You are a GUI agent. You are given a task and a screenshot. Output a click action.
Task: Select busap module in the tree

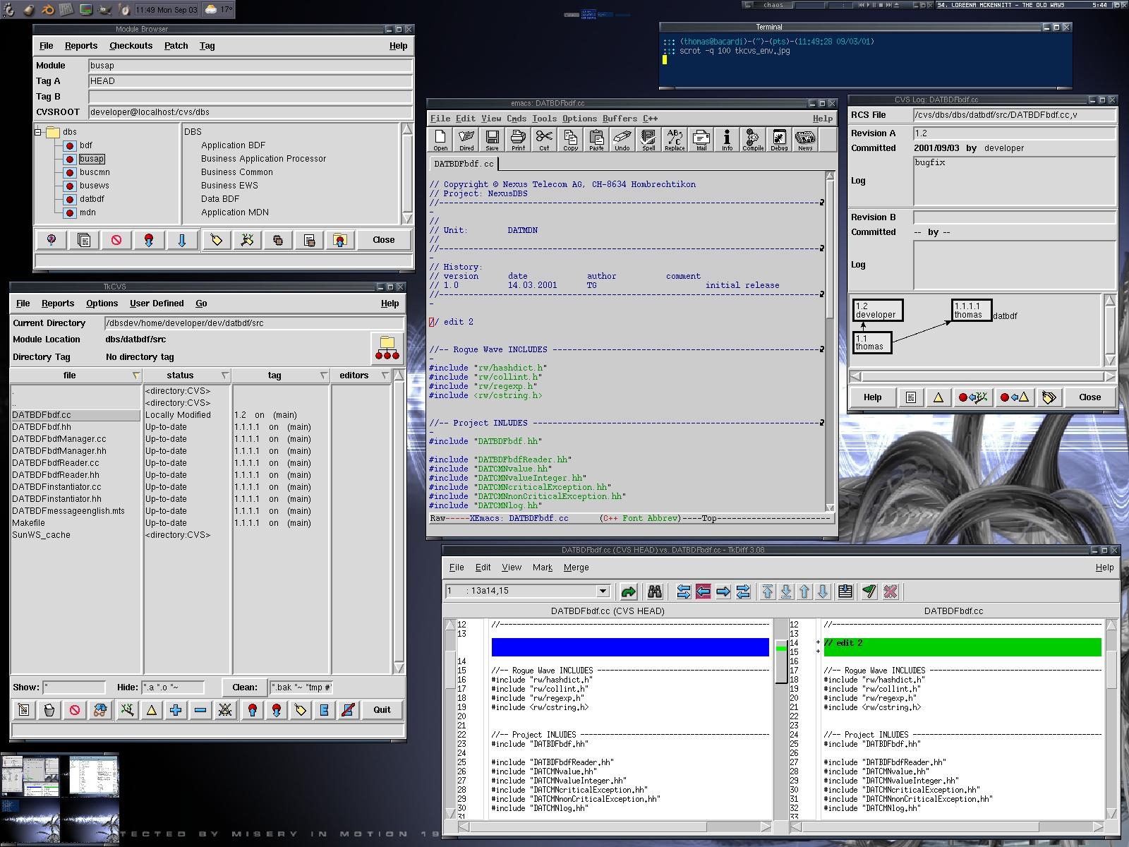click(x=92, y=159)
